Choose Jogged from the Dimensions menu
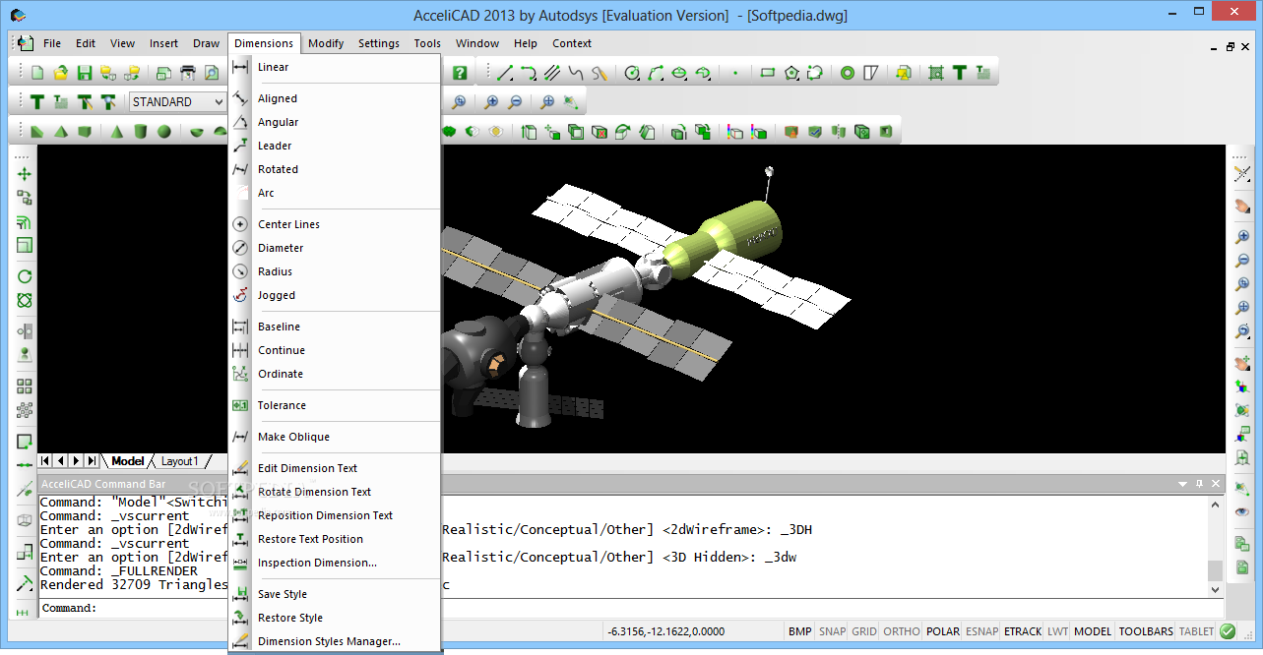The height and width of the screenshot is (655, 1263). point(334,295)
